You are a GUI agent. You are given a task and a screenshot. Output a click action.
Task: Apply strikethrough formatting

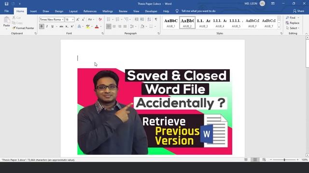(61, 26)
